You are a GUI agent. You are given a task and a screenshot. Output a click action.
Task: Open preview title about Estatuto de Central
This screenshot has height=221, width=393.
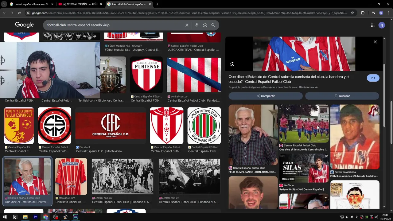click(289, 79)
